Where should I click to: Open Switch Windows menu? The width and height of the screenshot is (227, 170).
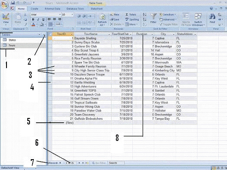[198, 20]
